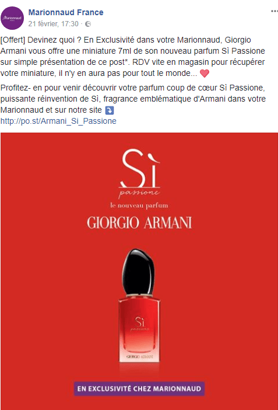The width and height of the screenshot is (278, 410).
Task: Click the Giorgio Armani text on the bottle base
Action: pyautogui.click(x=140, y=357)
